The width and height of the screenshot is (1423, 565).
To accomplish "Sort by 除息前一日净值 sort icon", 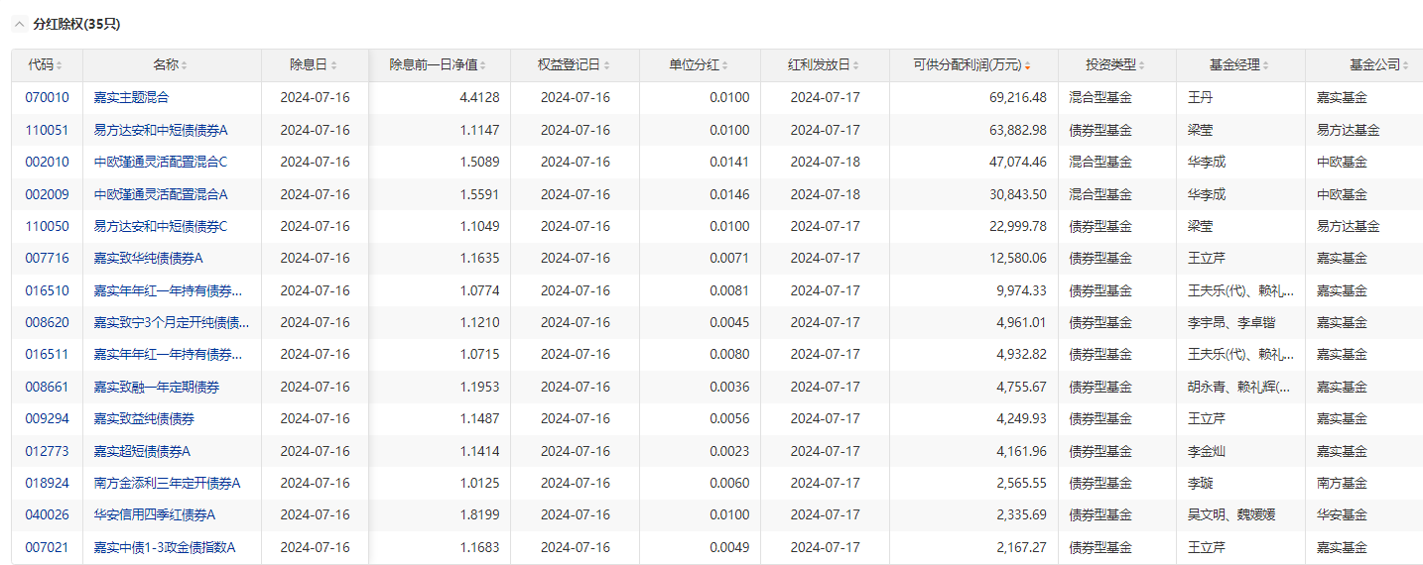I will tap(483, 65).
